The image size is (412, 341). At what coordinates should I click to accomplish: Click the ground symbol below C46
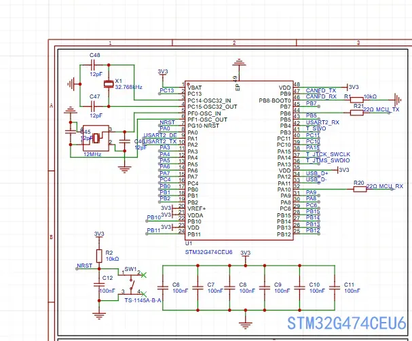click(x=124, y=170)
